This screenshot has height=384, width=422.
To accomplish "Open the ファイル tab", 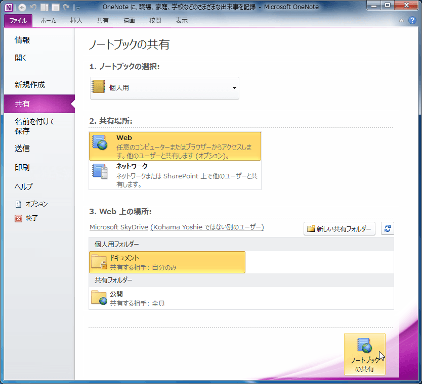I will tap(18, 21).
